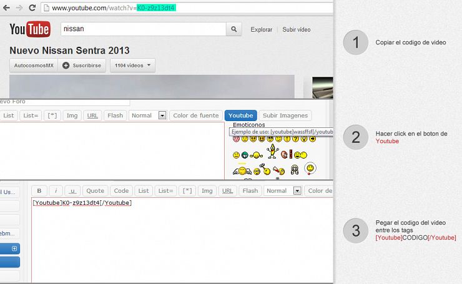Click List in the toolbar with the Bold button
Image resolution: width=462 pixels, height=284 pixels.
[144, 191]
